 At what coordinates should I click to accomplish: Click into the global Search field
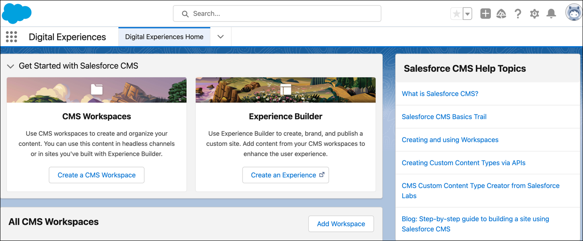277,14
